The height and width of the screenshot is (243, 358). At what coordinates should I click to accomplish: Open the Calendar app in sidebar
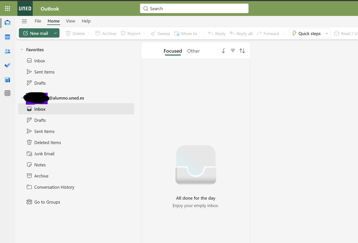tap(8, 37)
